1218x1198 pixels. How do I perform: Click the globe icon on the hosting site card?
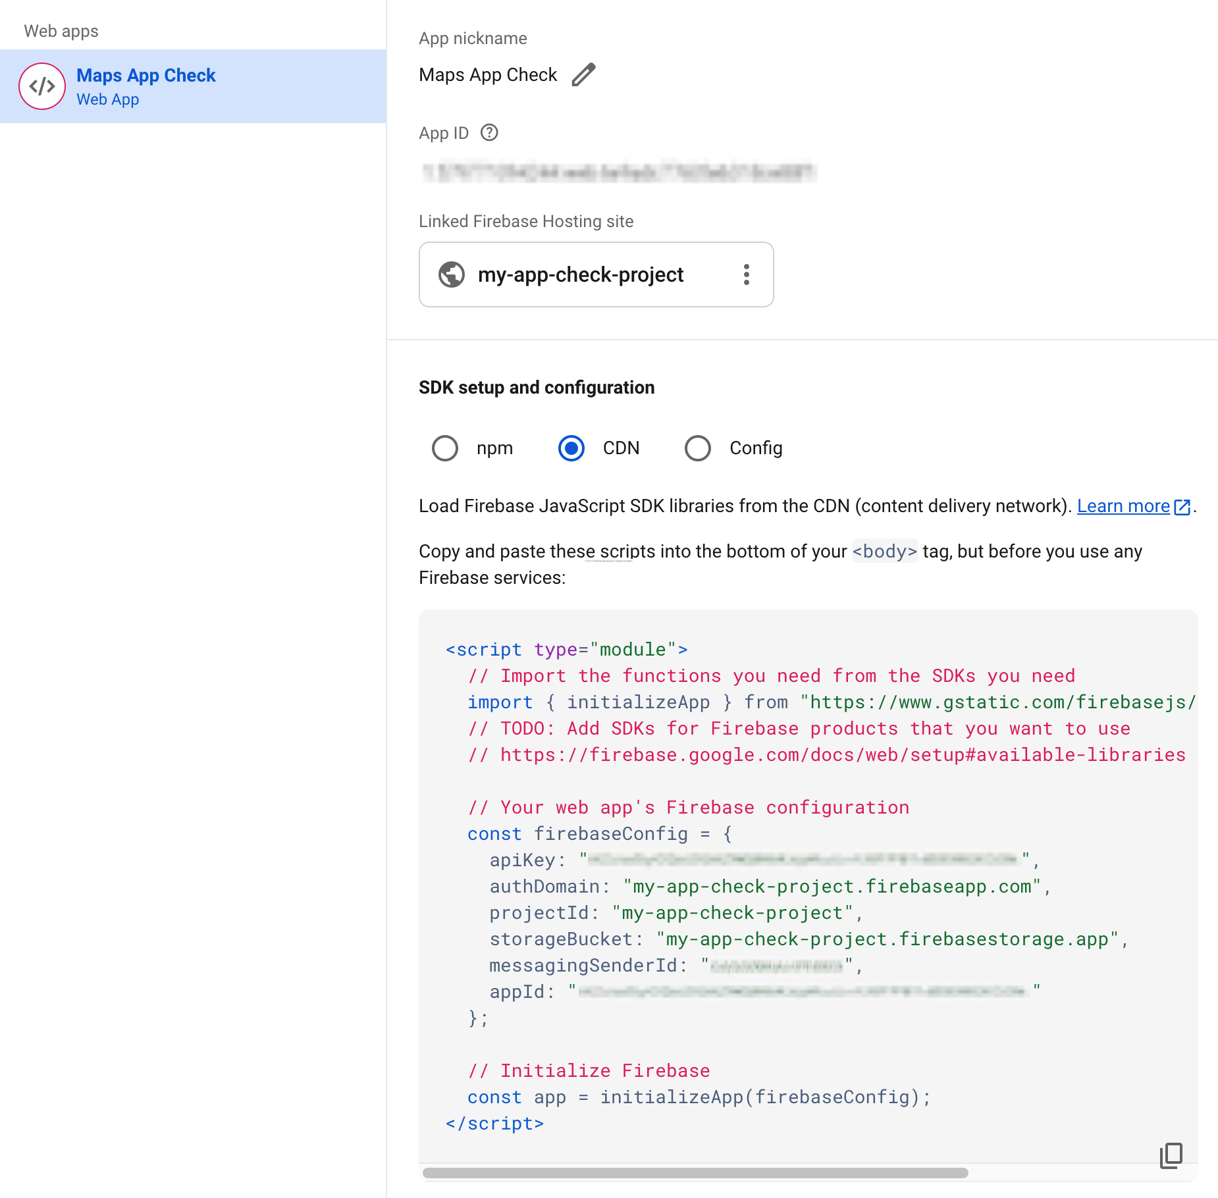(451, 274)
